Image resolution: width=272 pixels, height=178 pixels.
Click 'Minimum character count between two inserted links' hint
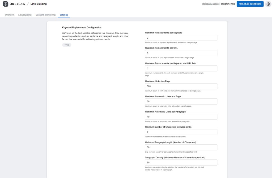pos(165,137)
